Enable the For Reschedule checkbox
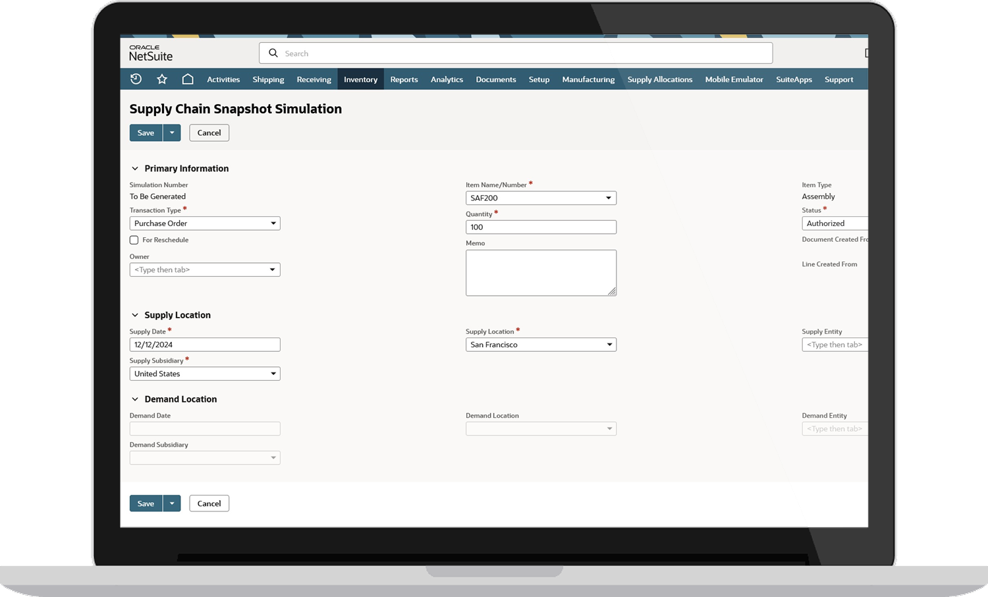The width and height of the screenshot is (988, 597). coord(134,240)
